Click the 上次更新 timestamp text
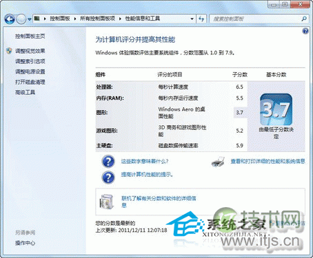Viewport: 313px width, 258px height. click(x=131, y=230)
